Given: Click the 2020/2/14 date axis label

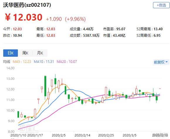Looking at the screenshot, I should click(82, 135).
